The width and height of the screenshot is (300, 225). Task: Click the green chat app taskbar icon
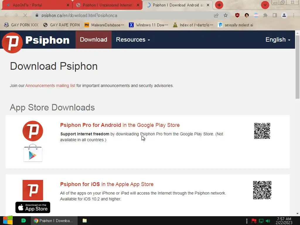coord(23,221)
